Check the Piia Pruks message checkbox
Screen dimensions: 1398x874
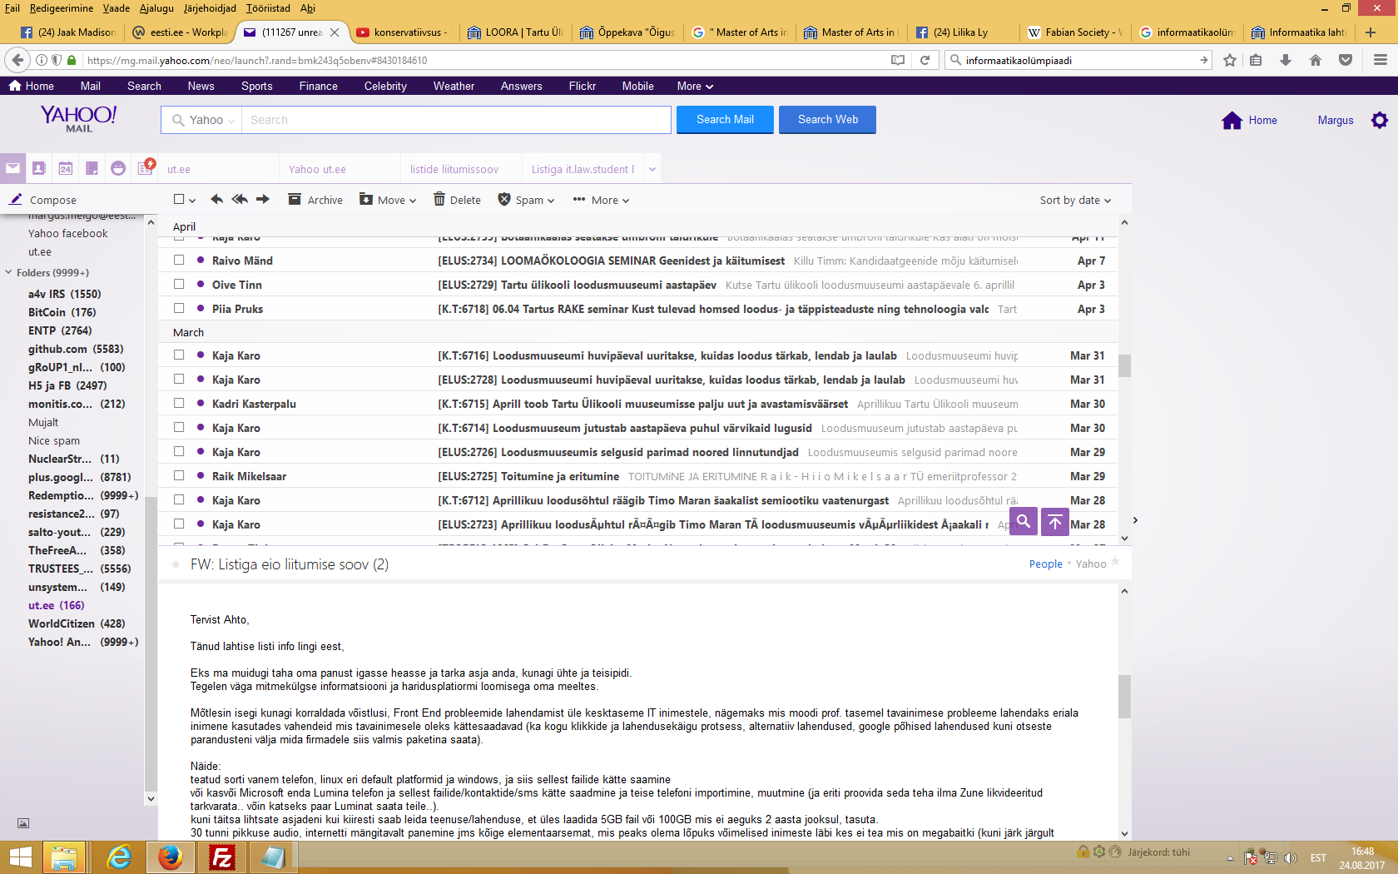coord(179,308)
